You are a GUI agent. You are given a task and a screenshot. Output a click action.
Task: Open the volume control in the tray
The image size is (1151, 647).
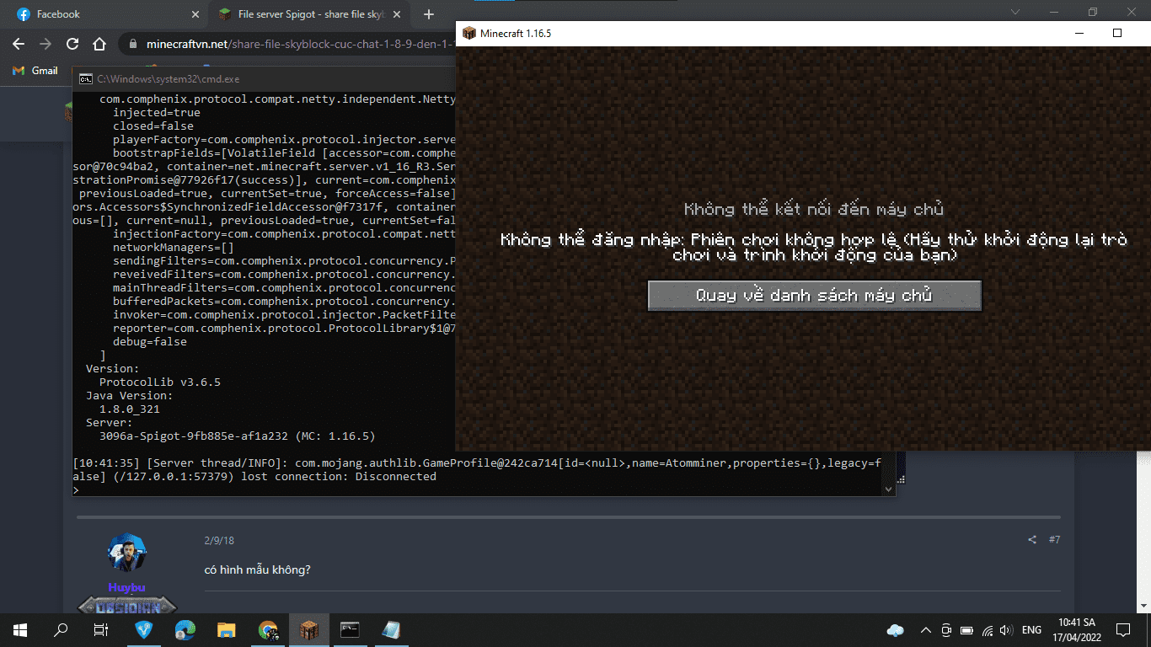pos(1005,630)
